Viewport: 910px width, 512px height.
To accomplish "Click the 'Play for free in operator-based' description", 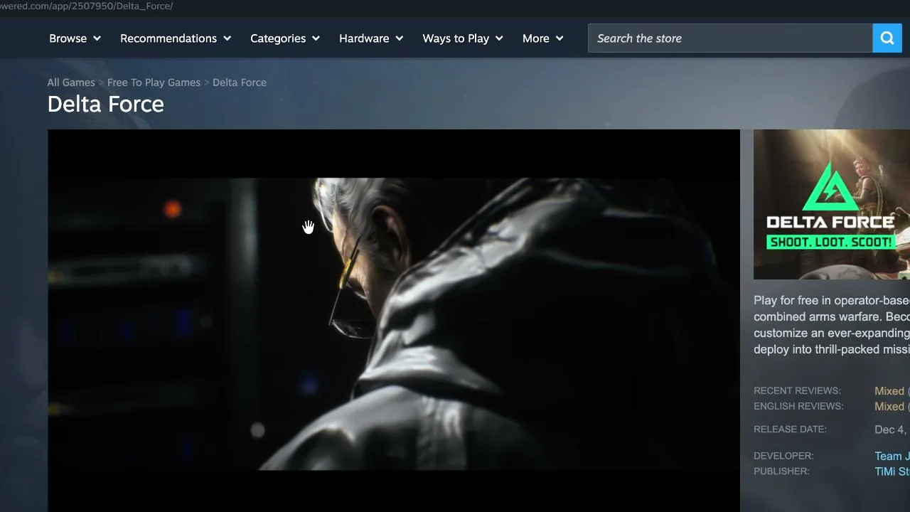I will 832,325.
